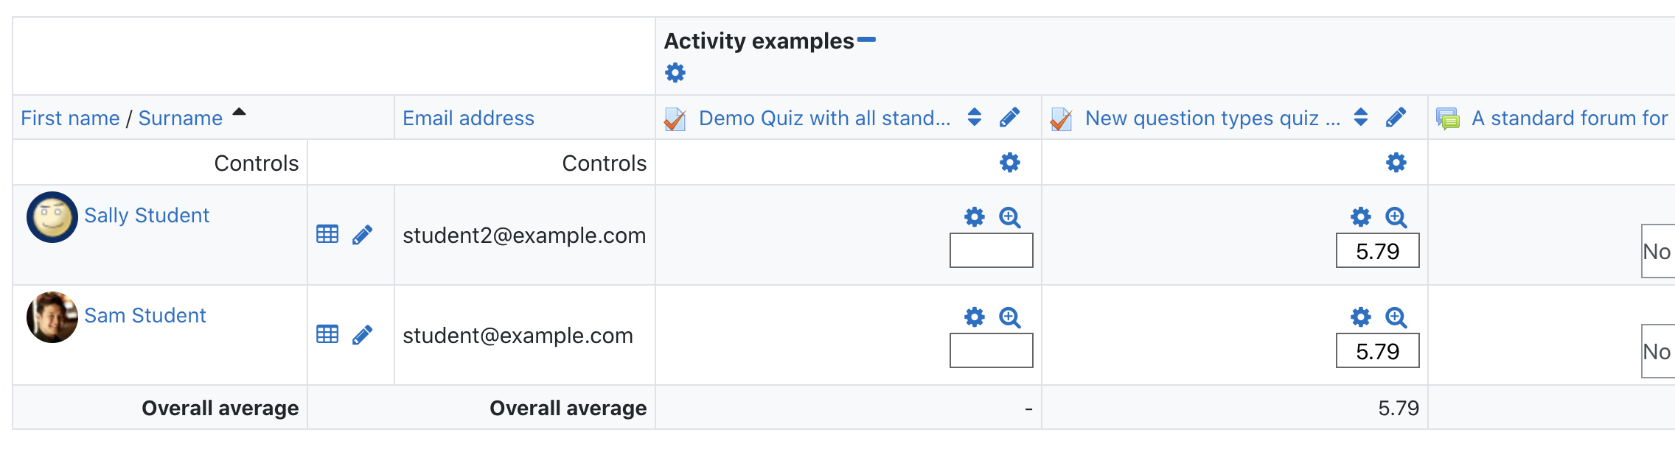The width and height of the screenshot is (1675, 452).
Task: Analyse Sally's Demo Quiz grade with magnifier
Action: 1010,217
